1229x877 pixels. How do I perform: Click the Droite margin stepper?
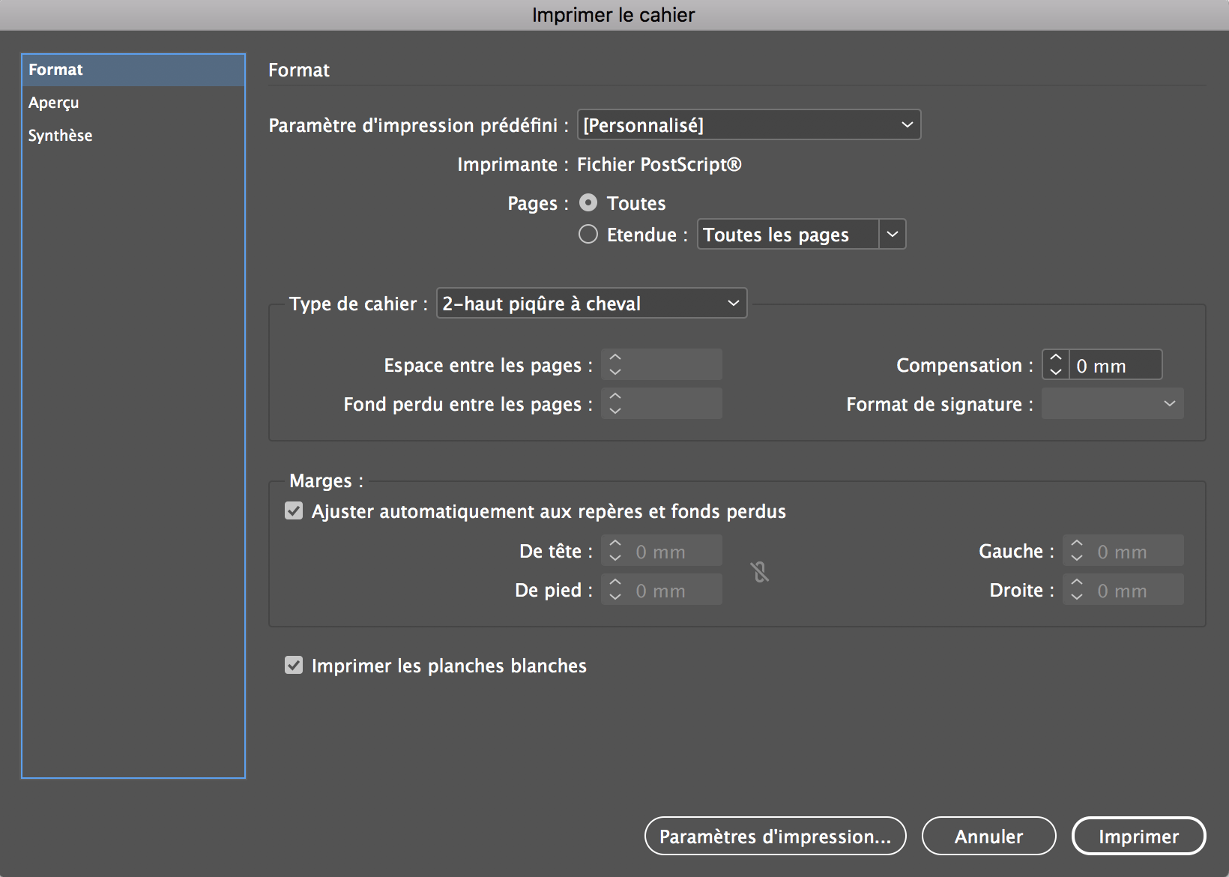[1077, 591]
